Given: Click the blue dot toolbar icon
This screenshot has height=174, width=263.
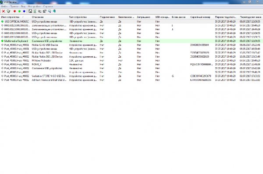Looking at the screenshot, I should (x=24, y=11).
